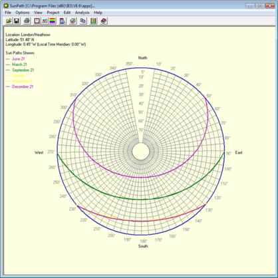
Task: Open the Edit menu
Action: point(67,13)
